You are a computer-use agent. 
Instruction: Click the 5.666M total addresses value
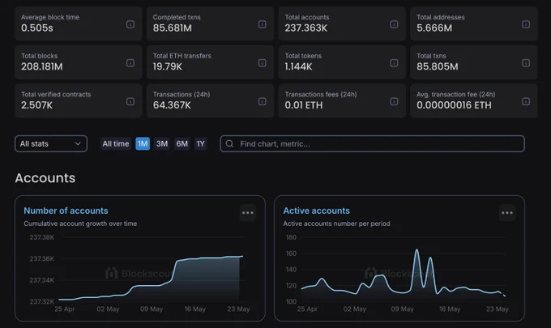click(434, 28)
